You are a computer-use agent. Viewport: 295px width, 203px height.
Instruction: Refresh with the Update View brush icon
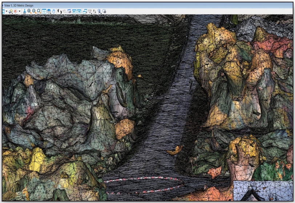click(24, 12)
